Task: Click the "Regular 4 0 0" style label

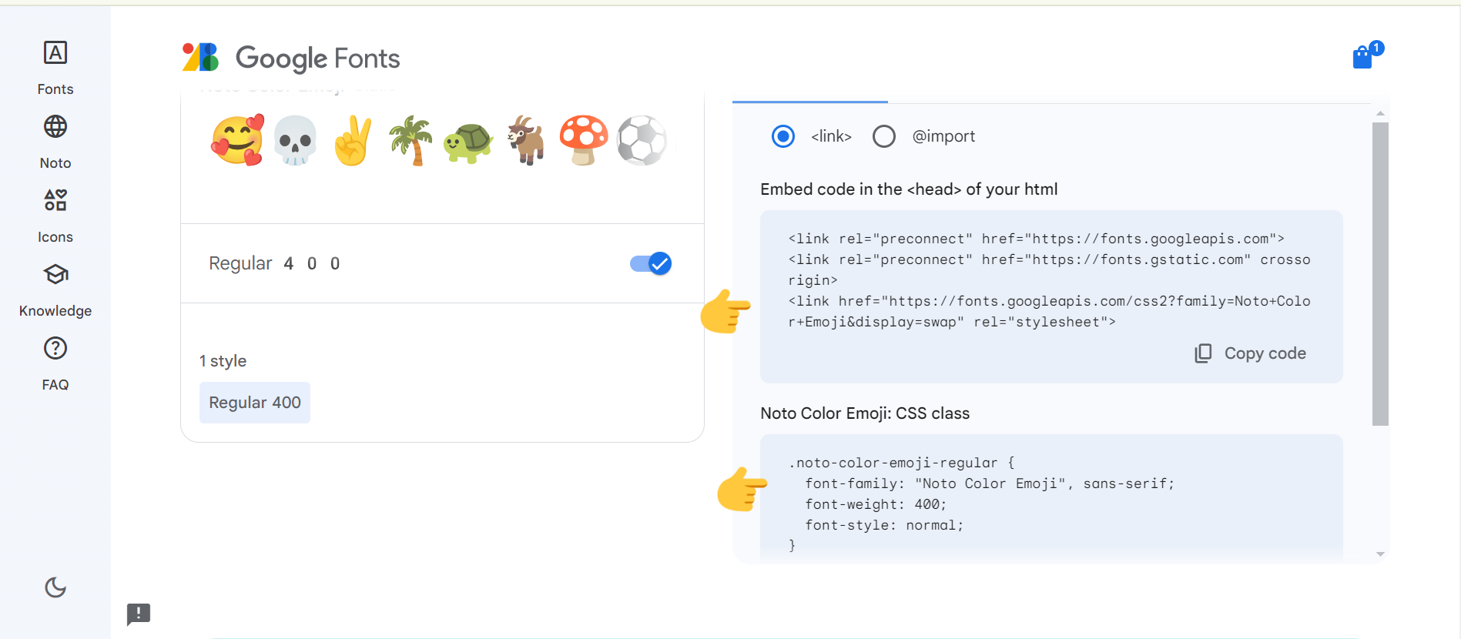Action: (275, 263)
